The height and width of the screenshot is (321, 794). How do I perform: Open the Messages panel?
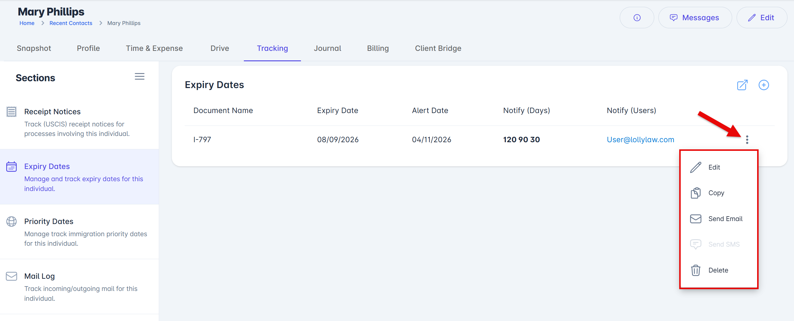pyautogui.click(x=694, y=18)
